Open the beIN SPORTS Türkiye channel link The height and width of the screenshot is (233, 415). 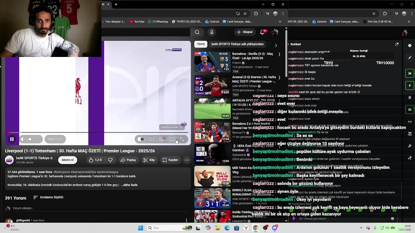tap(32, 158)
